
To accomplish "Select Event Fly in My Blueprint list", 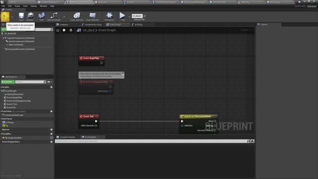I will [11, 107].
